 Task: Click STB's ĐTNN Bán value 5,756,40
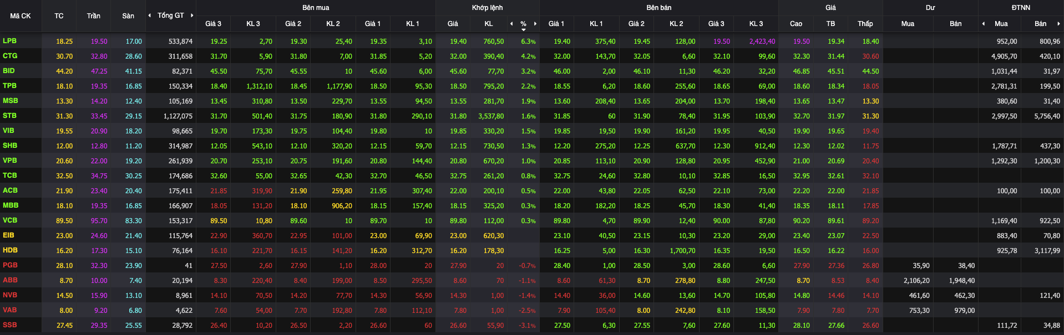(x=1047, y=116)
